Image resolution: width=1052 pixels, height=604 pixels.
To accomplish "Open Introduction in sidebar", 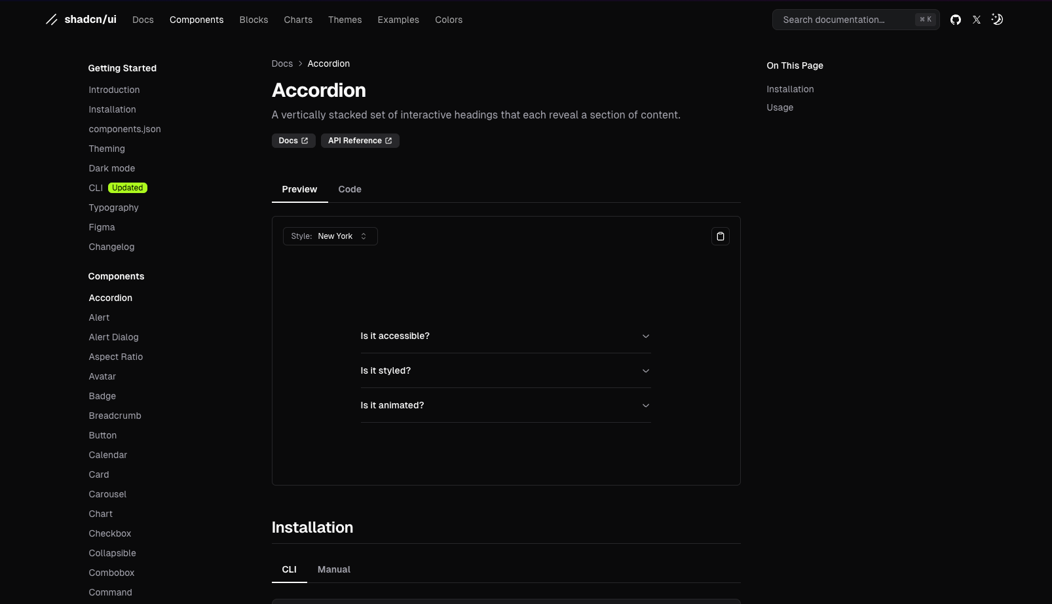I will coord(114,90).
